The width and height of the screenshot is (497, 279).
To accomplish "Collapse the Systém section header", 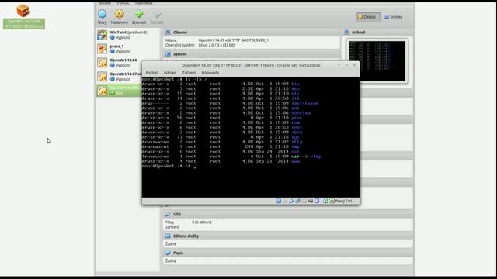I will [252, 54].
